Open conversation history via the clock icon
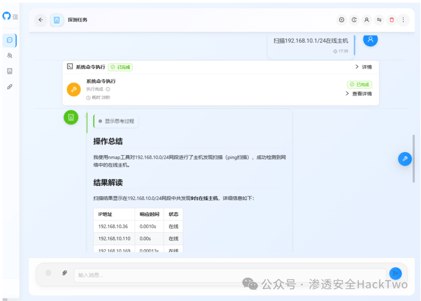 (x=354, y=20)
